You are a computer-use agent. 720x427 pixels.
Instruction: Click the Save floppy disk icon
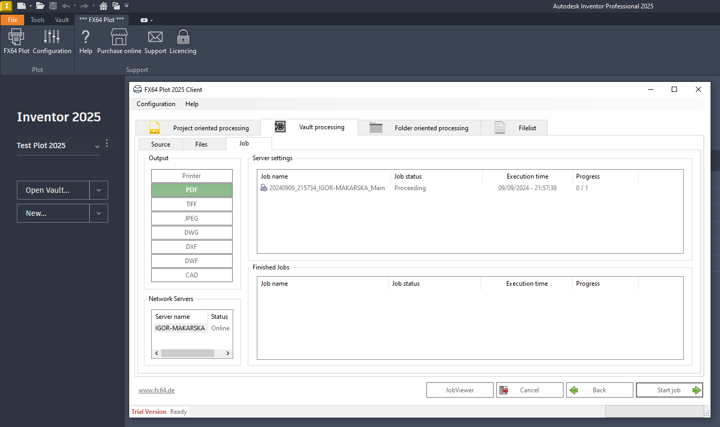[x=53, y=6]
